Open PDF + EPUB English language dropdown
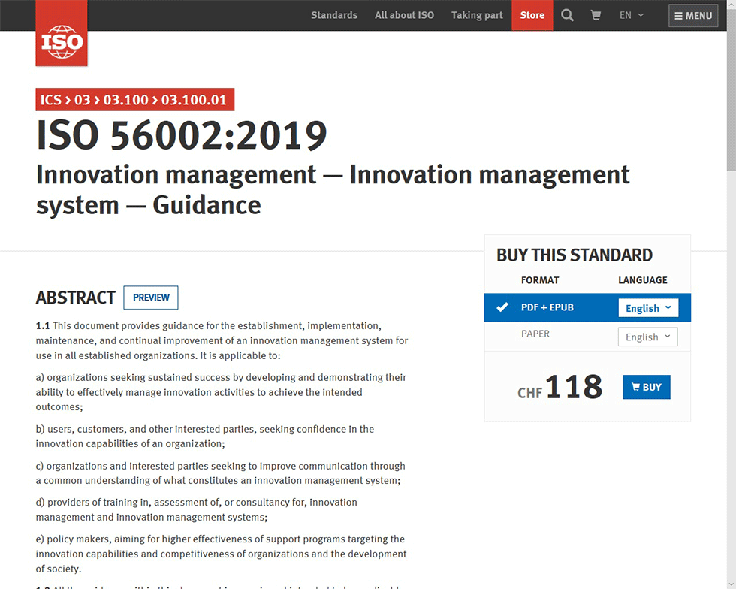Viewport: 736px width, 589px height. 647,308
